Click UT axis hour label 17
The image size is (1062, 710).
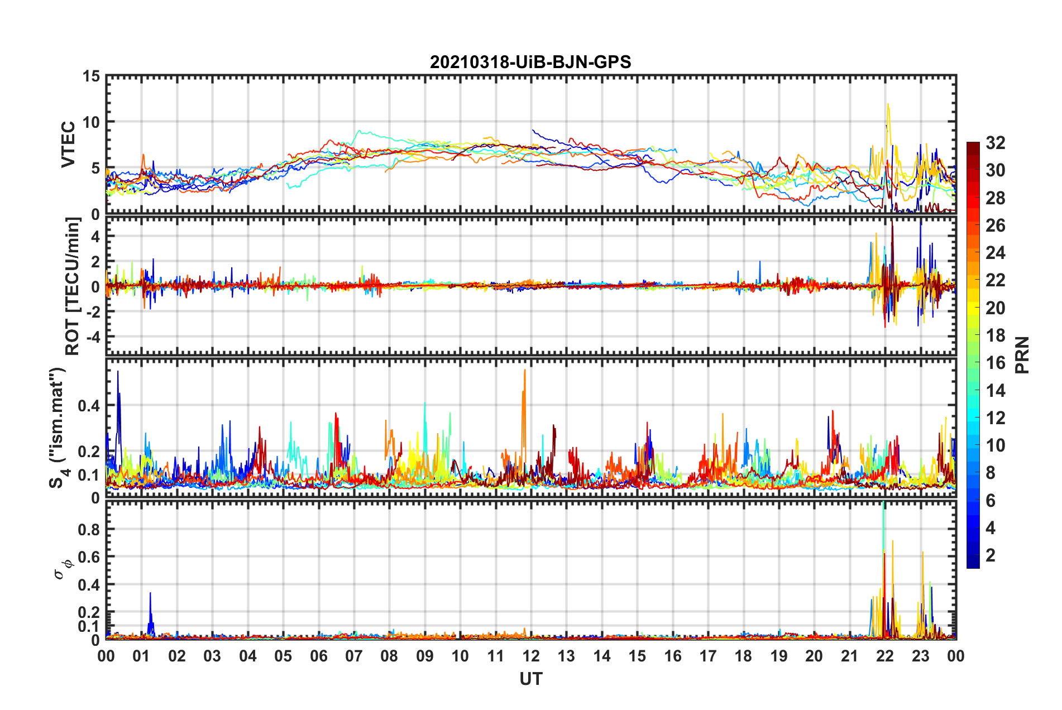(x=708, y=656)
